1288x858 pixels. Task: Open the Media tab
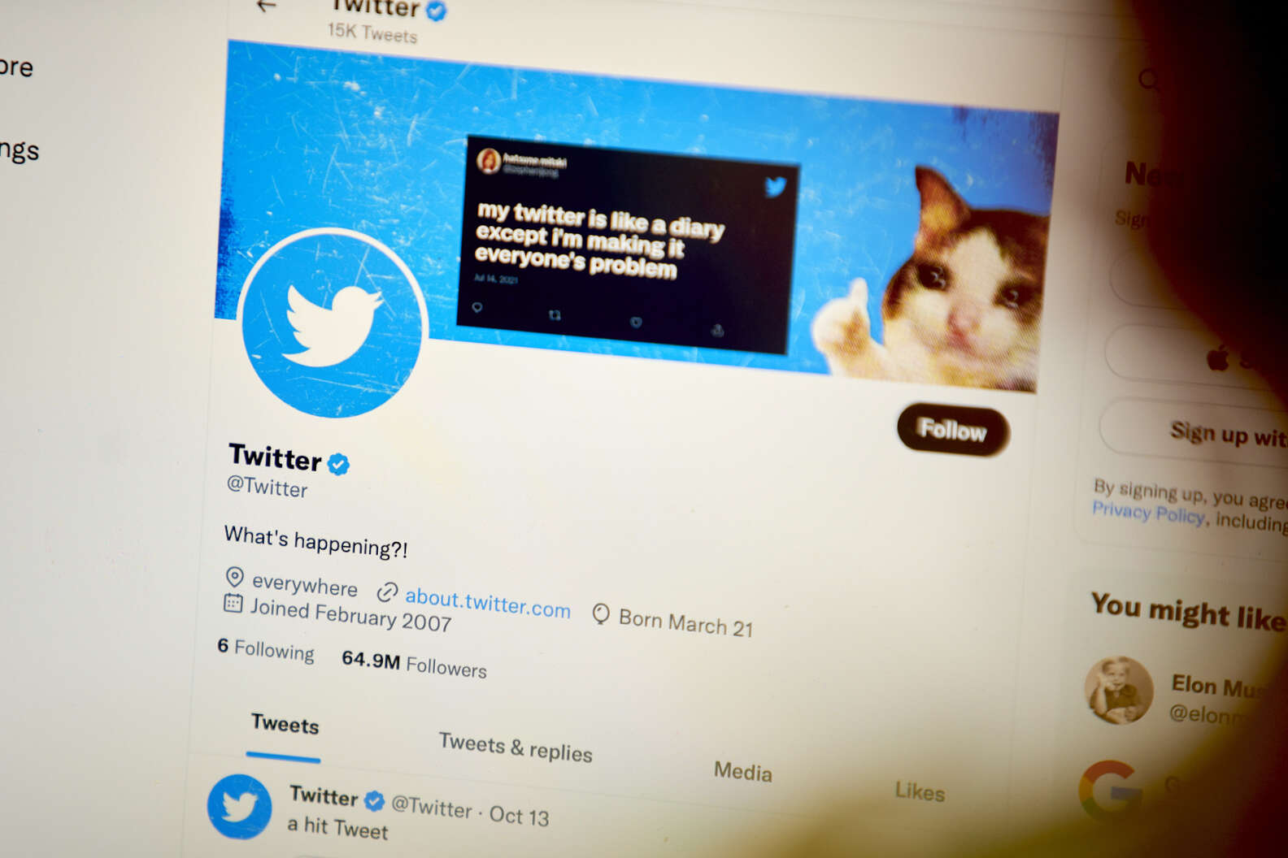pos(742,771)
